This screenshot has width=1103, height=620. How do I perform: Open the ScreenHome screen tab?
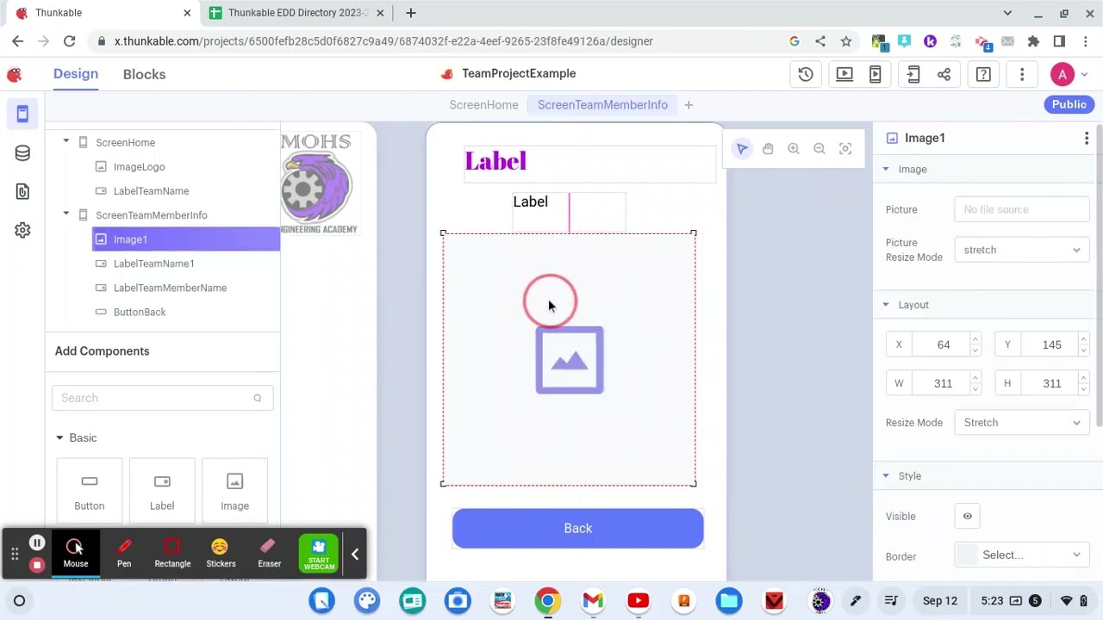coord(483,105)
